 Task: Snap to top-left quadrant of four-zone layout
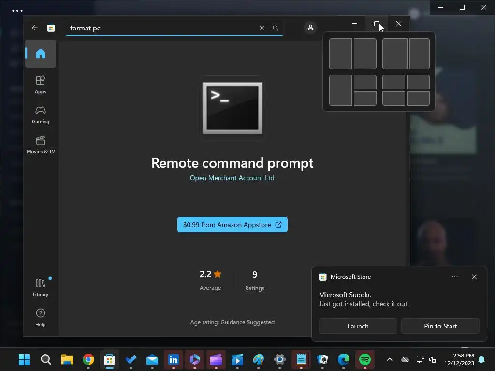coord(393,82)
